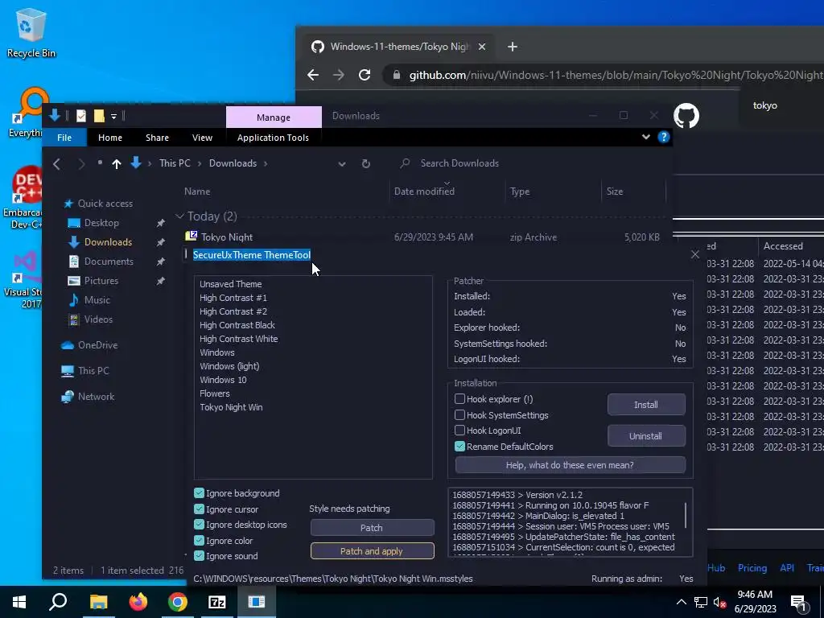Open the address bar history dropdown
Screen dimensions: 824x618
342,163
